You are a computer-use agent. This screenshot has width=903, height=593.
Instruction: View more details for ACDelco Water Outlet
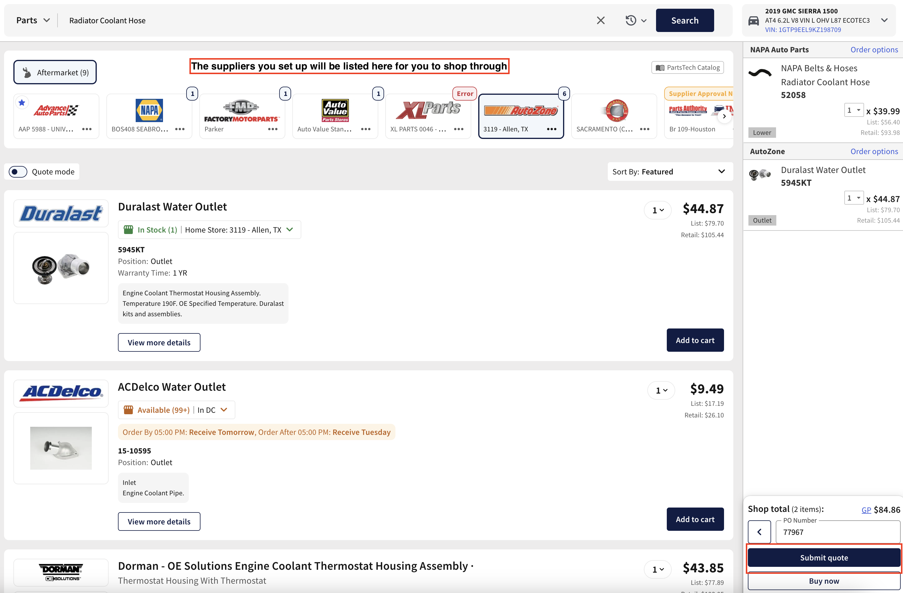159,521
